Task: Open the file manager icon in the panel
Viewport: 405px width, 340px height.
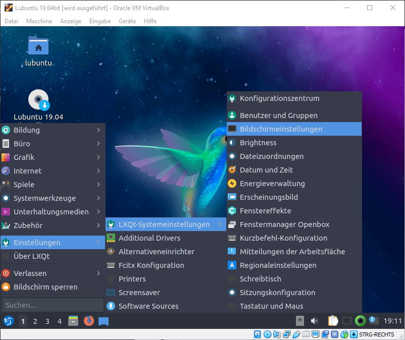Action: [x=73, y=321]
